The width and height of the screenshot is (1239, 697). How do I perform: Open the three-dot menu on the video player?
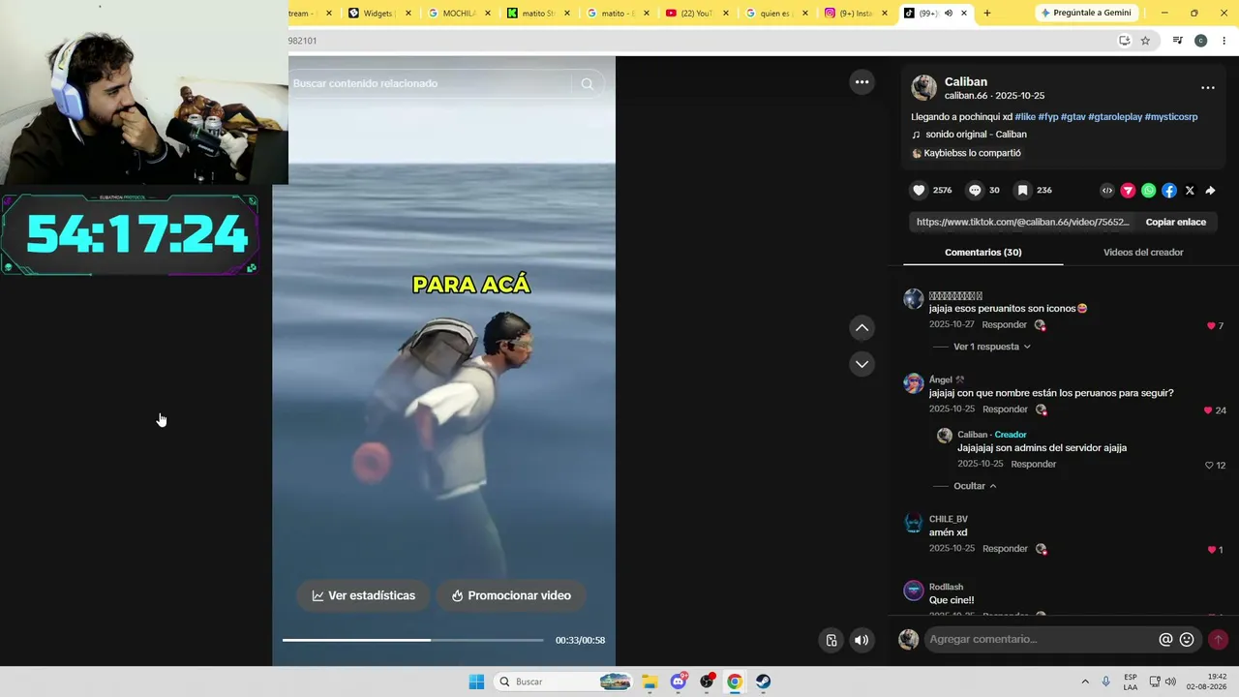(861, 82)
